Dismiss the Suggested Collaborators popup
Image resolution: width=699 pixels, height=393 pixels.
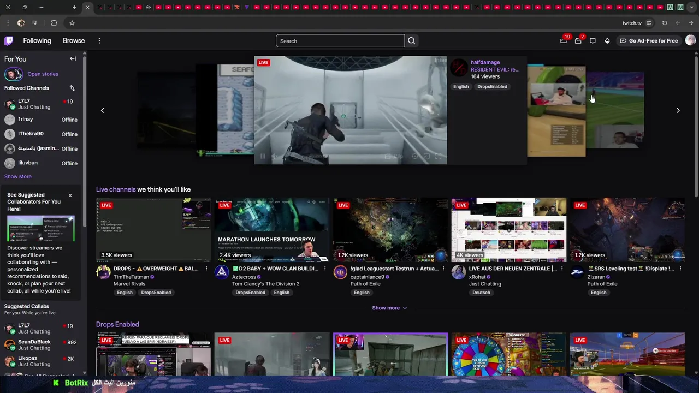pos(70,195)
